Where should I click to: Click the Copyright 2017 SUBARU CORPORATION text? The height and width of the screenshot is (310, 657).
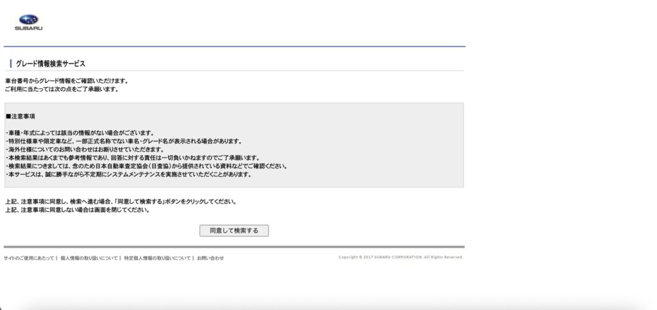click(x=400, y=257)
